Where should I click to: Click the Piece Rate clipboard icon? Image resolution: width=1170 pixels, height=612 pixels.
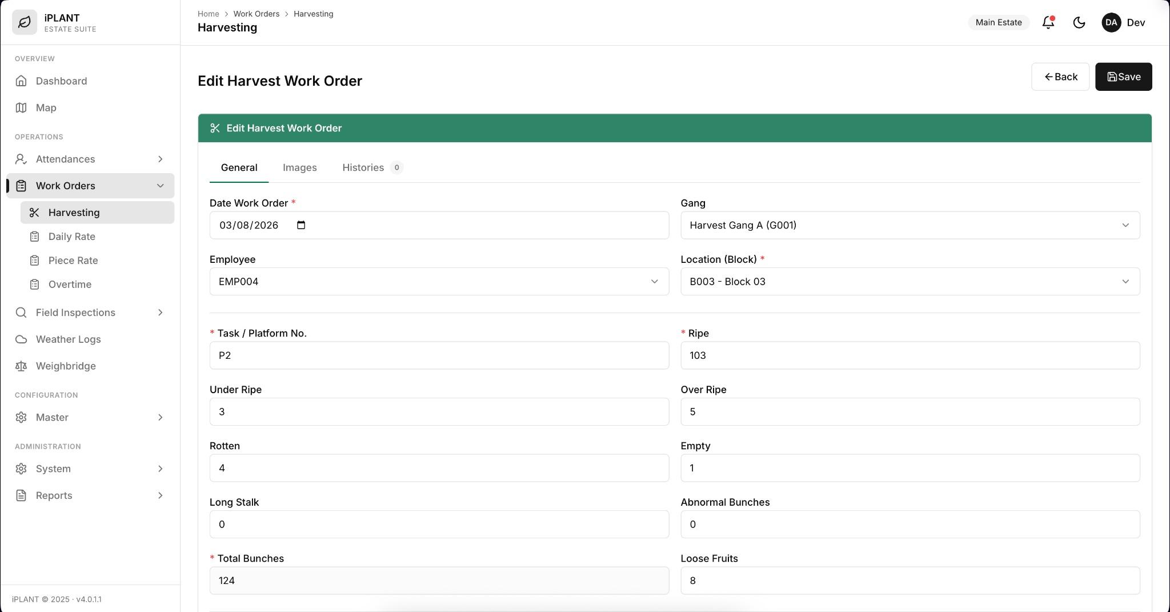click(x=34, y=261)
